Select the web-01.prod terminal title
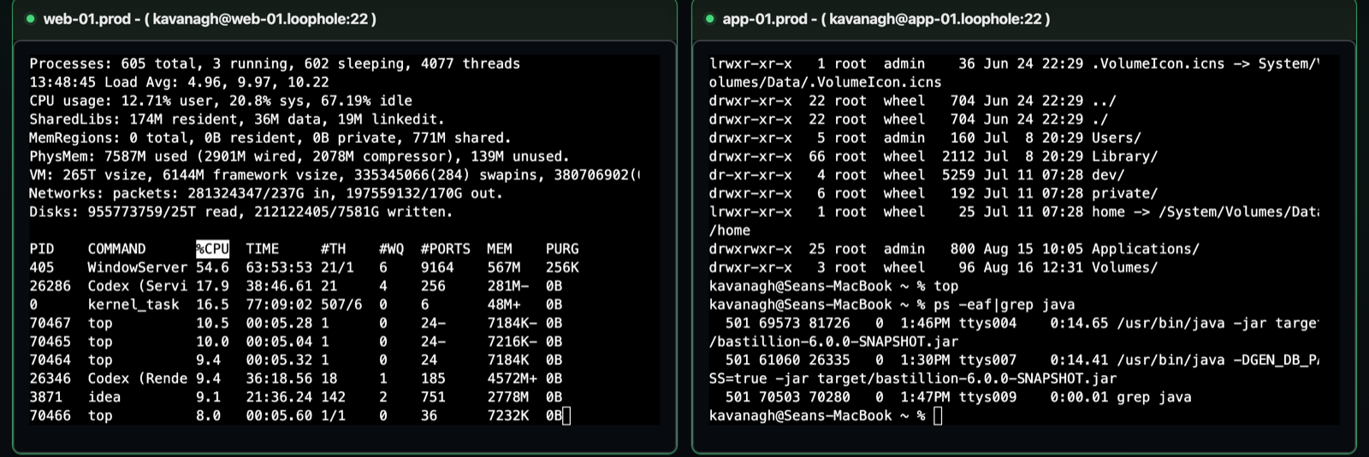1369x457 pixels. pos(210,19)
